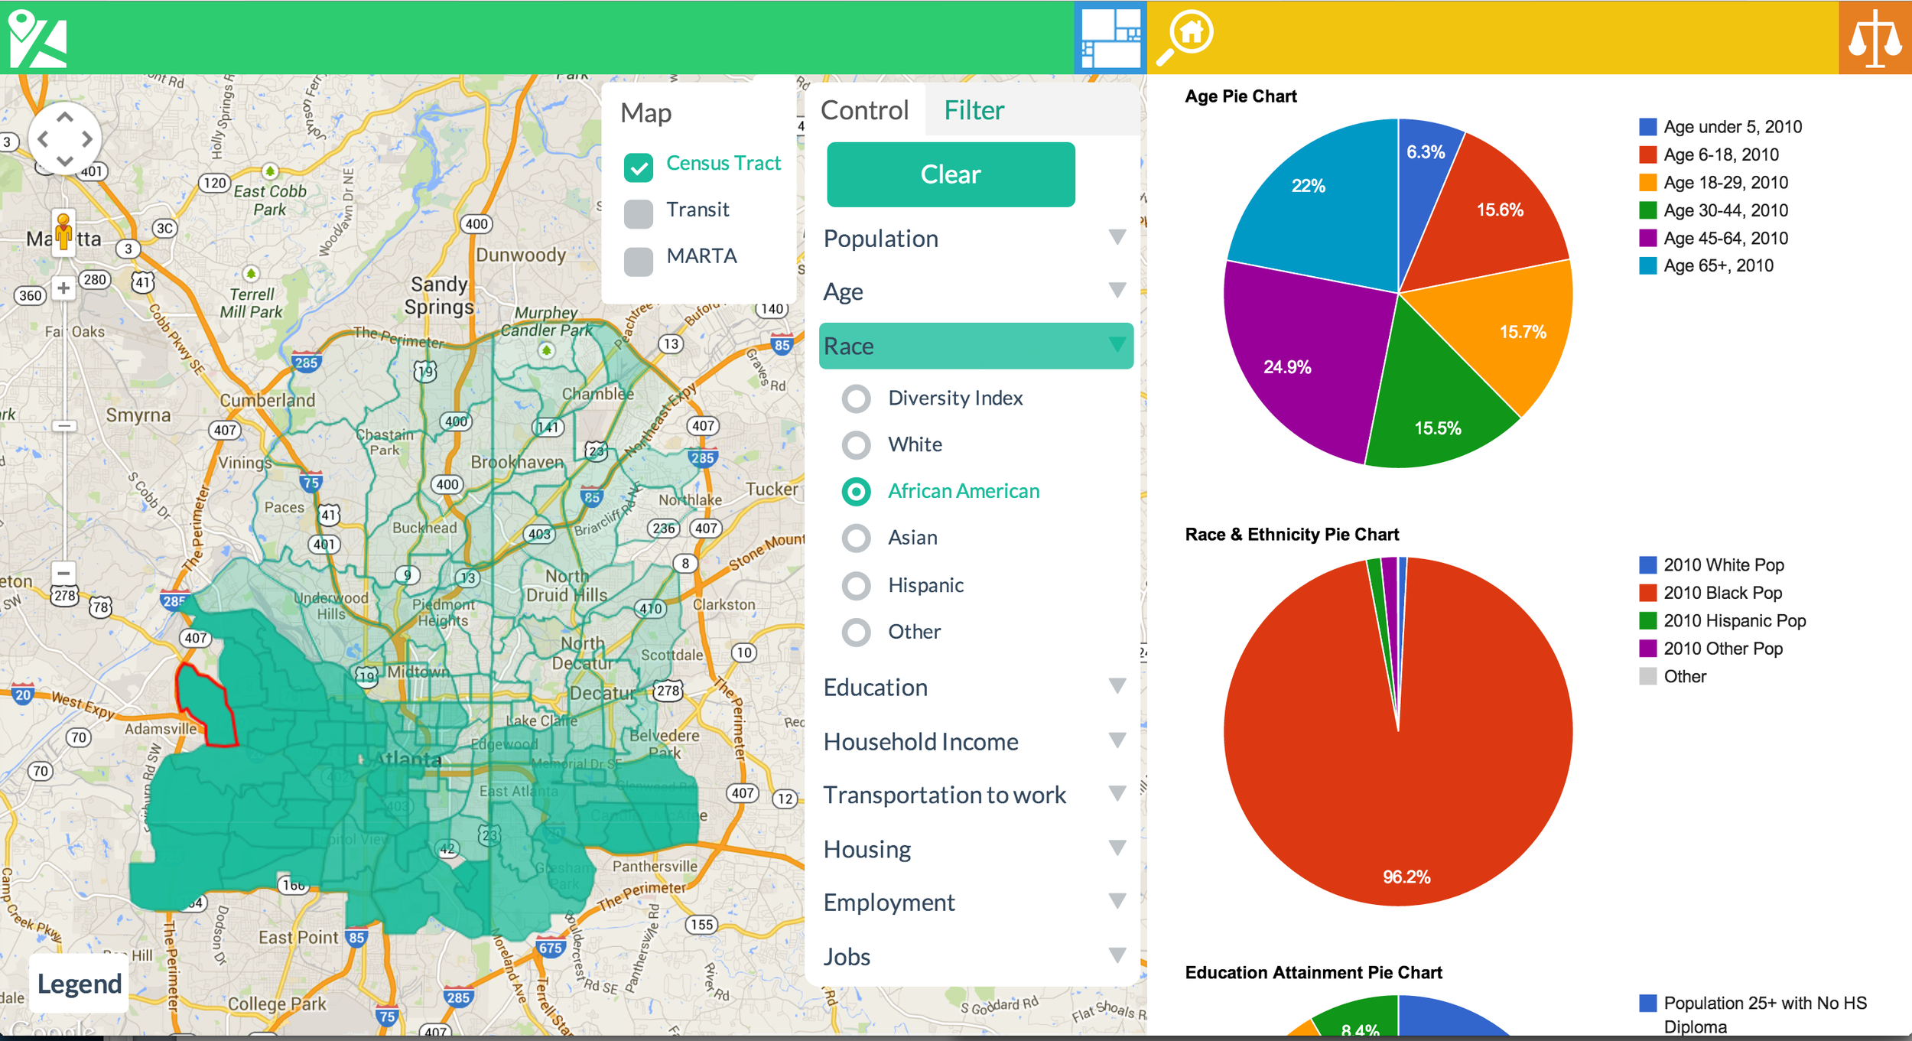Viewport: 1912px width, 1041px height.
Task: Pan the map down with the arrow
Action: pos(65,161)
